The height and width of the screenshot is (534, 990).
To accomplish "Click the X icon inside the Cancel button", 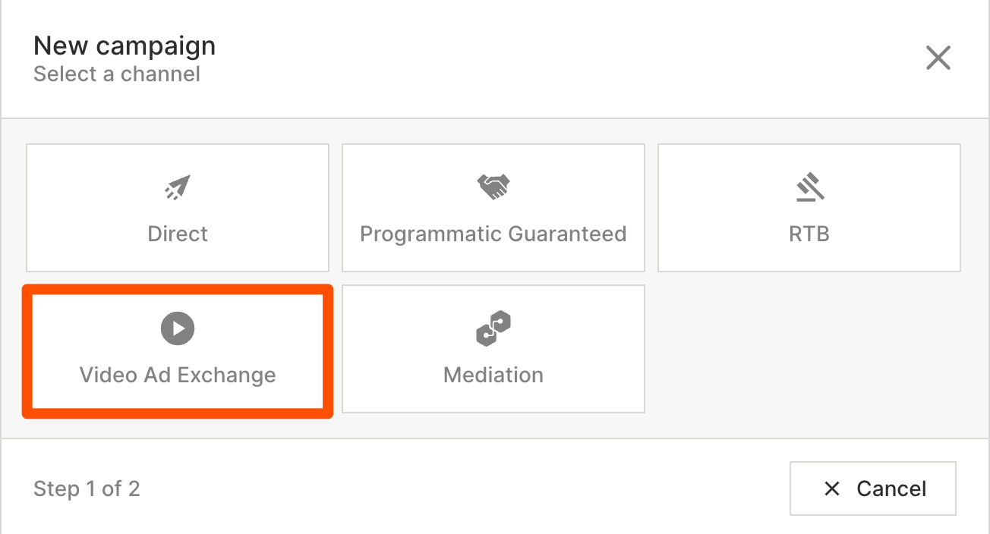I will click(x=832, y=488).
